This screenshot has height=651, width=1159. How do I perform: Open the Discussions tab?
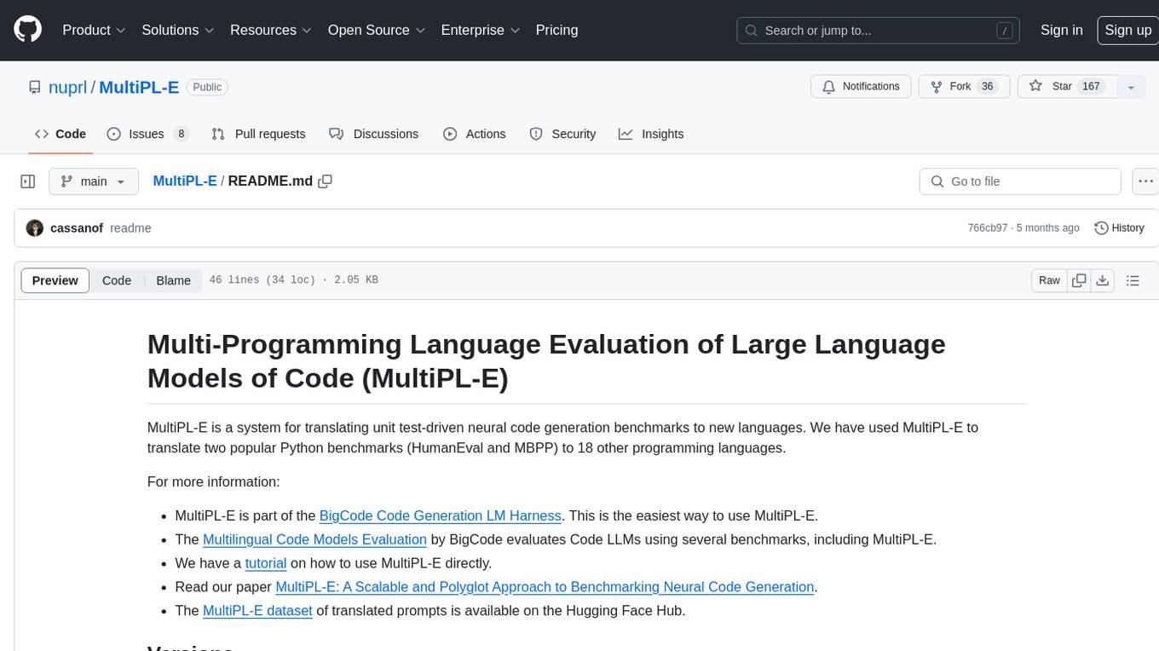coord(373,134)
